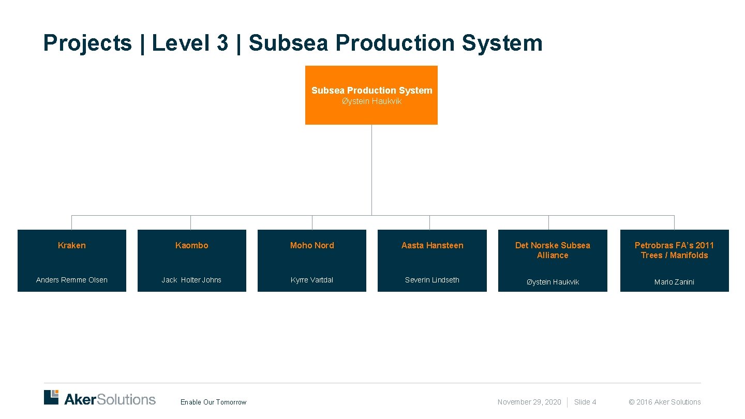Click the connector line above the org chart
The image size is (745, 419).
click(371, 171)
